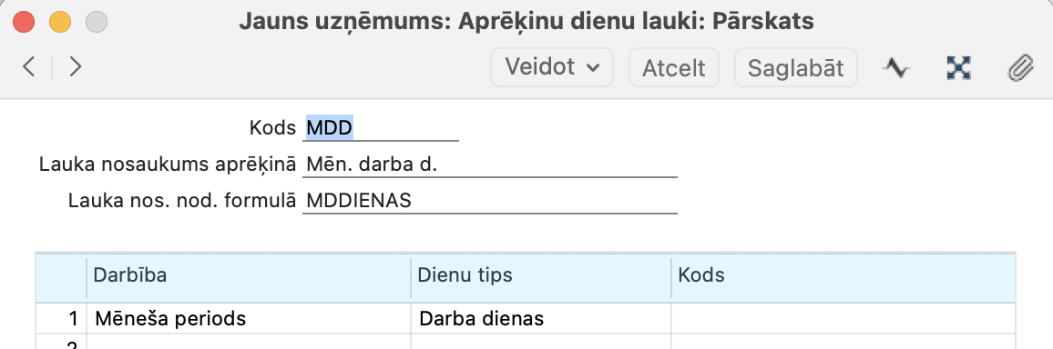Click the Dienu tips column header
The height and width of the screenshot is (349, 1053).
point(541,276)
